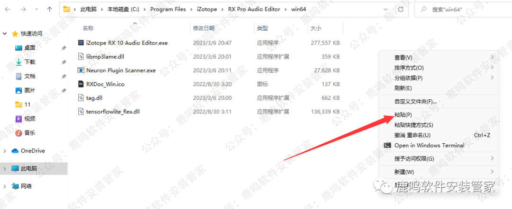Go forward with the forward arrow

[x=23, y=9]
